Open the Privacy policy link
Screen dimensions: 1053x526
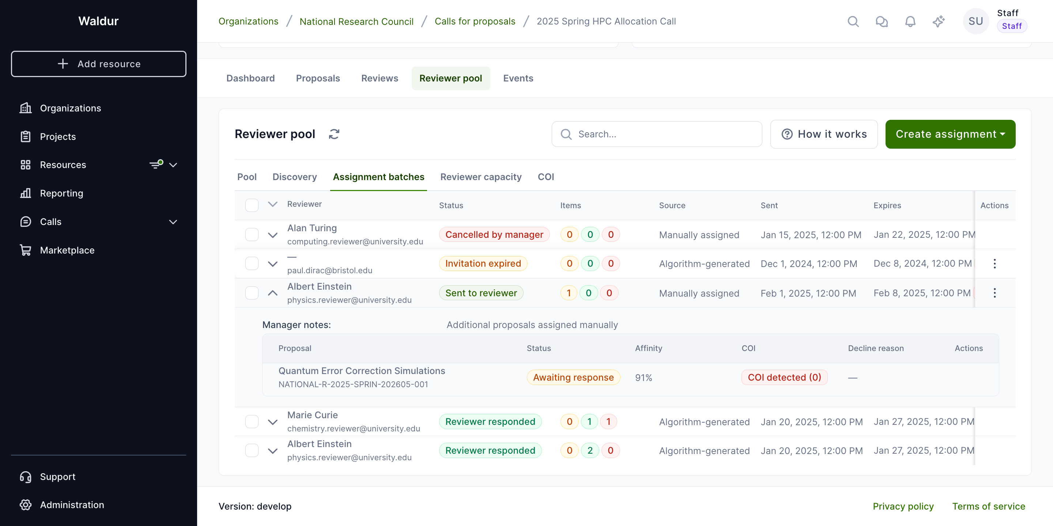tap(903, 506)
